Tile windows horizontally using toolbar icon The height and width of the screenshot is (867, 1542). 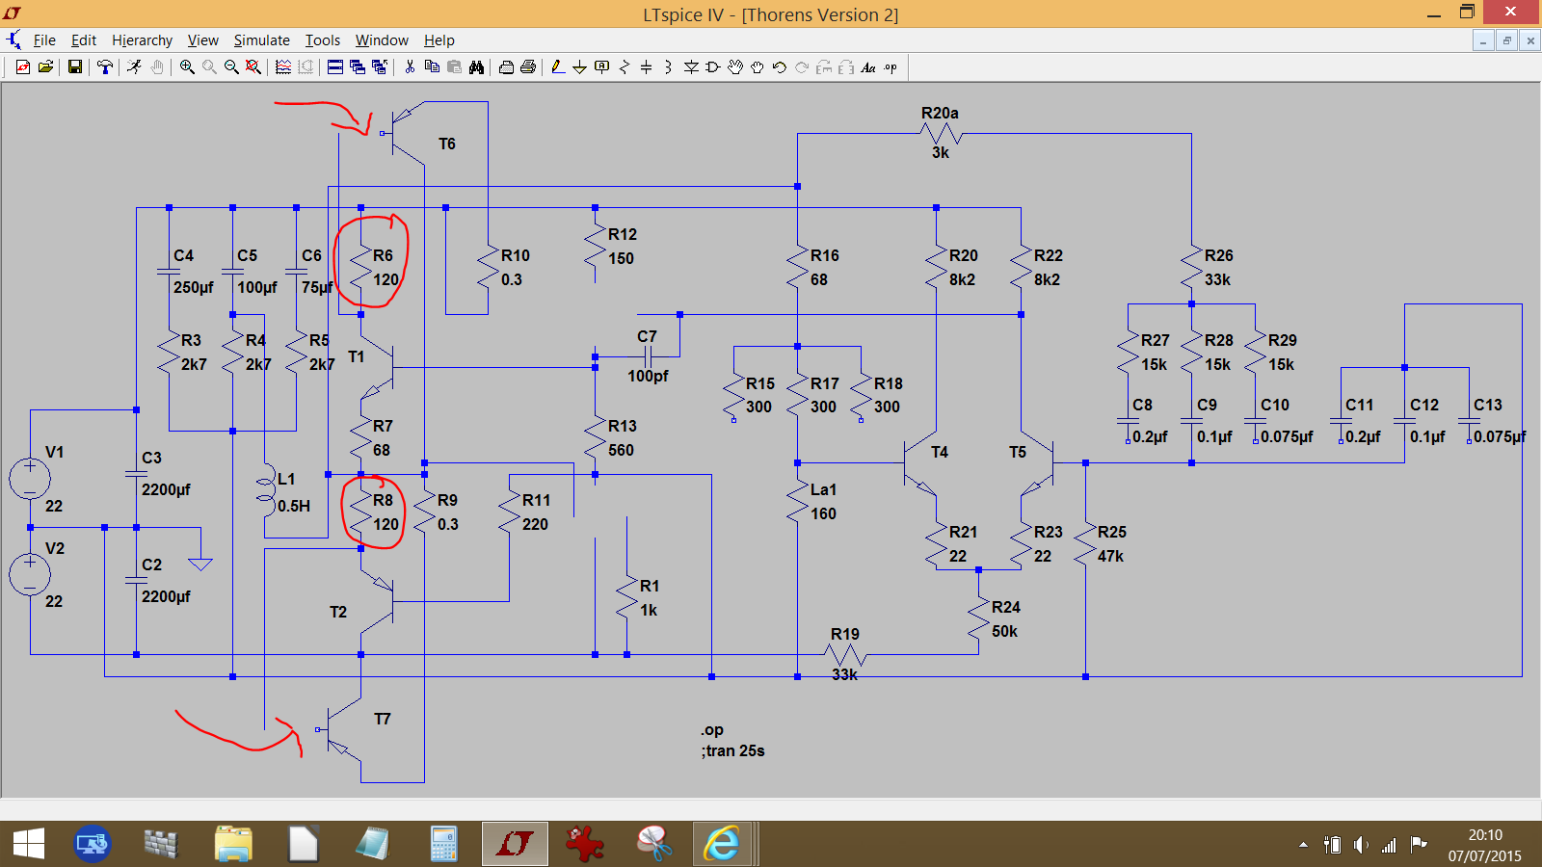(x=335, y=67)
